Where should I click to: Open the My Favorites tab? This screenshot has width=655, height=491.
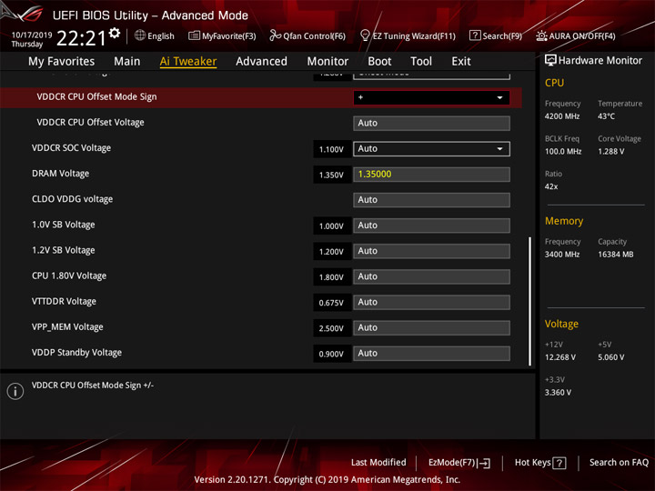click(x=62, y=62)
